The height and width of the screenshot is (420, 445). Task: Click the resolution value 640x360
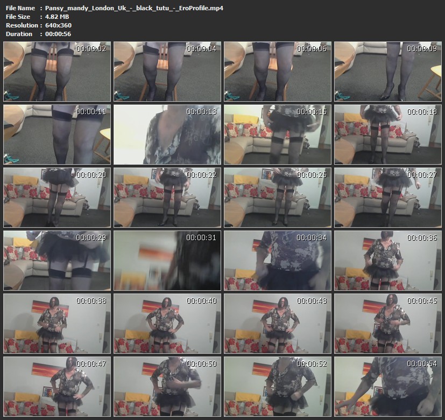pos(58,25)
